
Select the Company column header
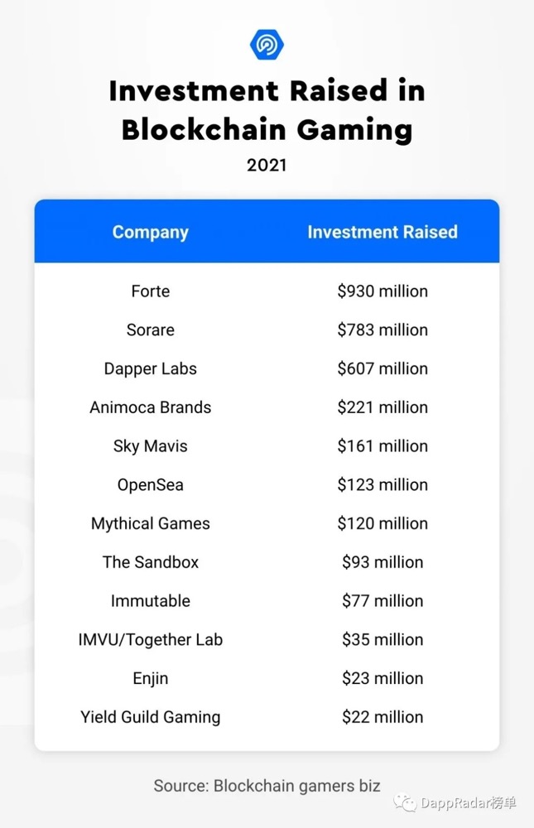coord(151,233)
